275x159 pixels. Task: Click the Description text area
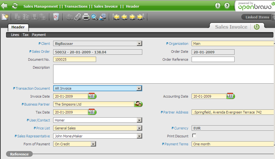pos(163,74)
